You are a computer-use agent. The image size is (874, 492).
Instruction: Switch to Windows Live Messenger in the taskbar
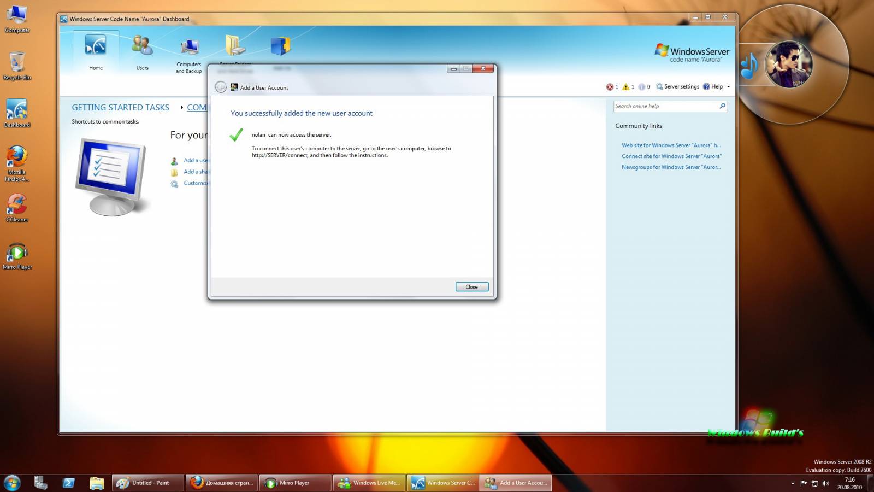coord(369,483)
